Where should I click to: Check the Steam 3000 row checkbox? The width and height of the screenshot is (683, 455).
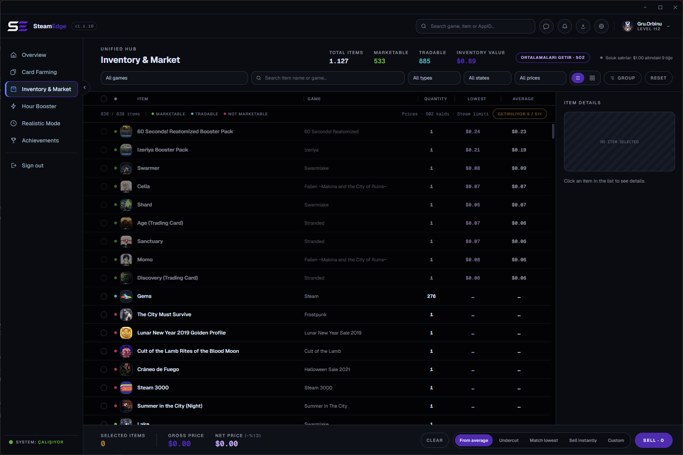click(x=104, y=388)
